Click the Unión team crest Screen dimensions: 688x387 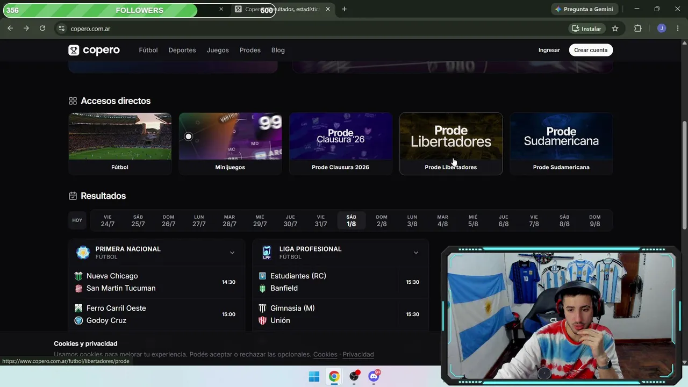pos(262,321)
